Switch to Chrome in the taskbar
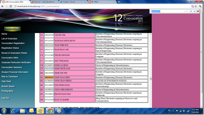 50,111
